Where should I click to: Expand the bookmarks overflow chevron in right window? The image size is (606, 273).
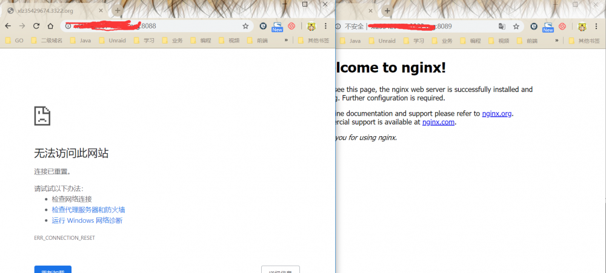556,40
